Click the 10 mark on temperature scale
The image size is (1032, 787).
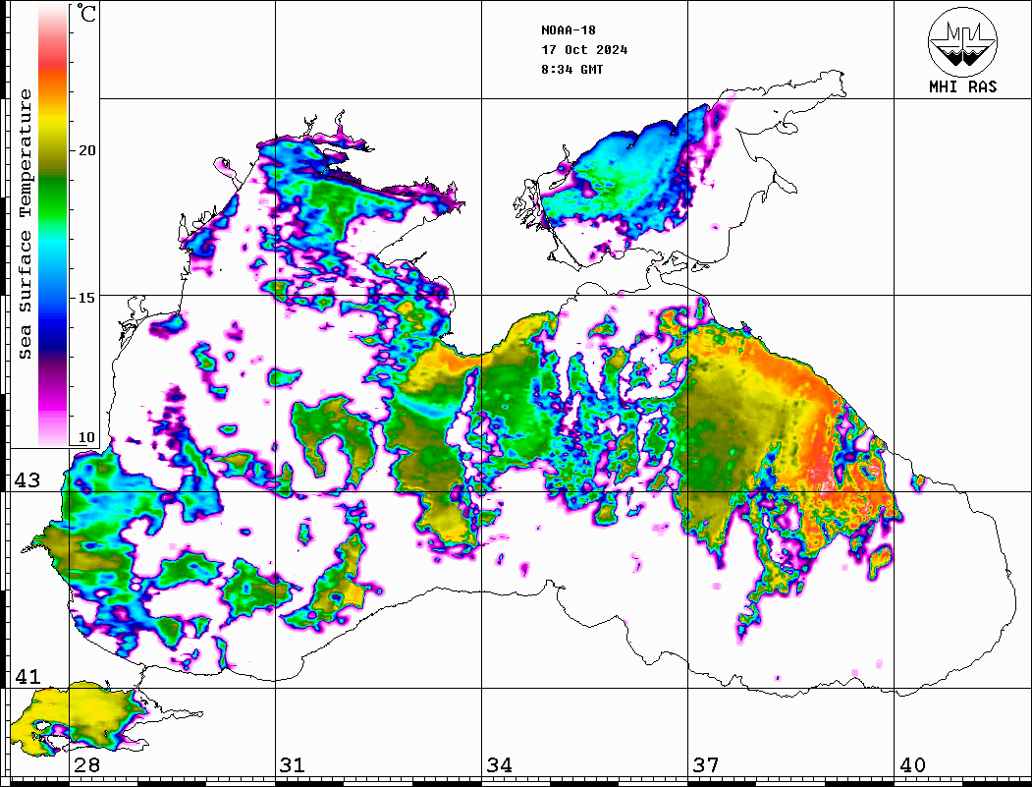(x=86, y=438)
